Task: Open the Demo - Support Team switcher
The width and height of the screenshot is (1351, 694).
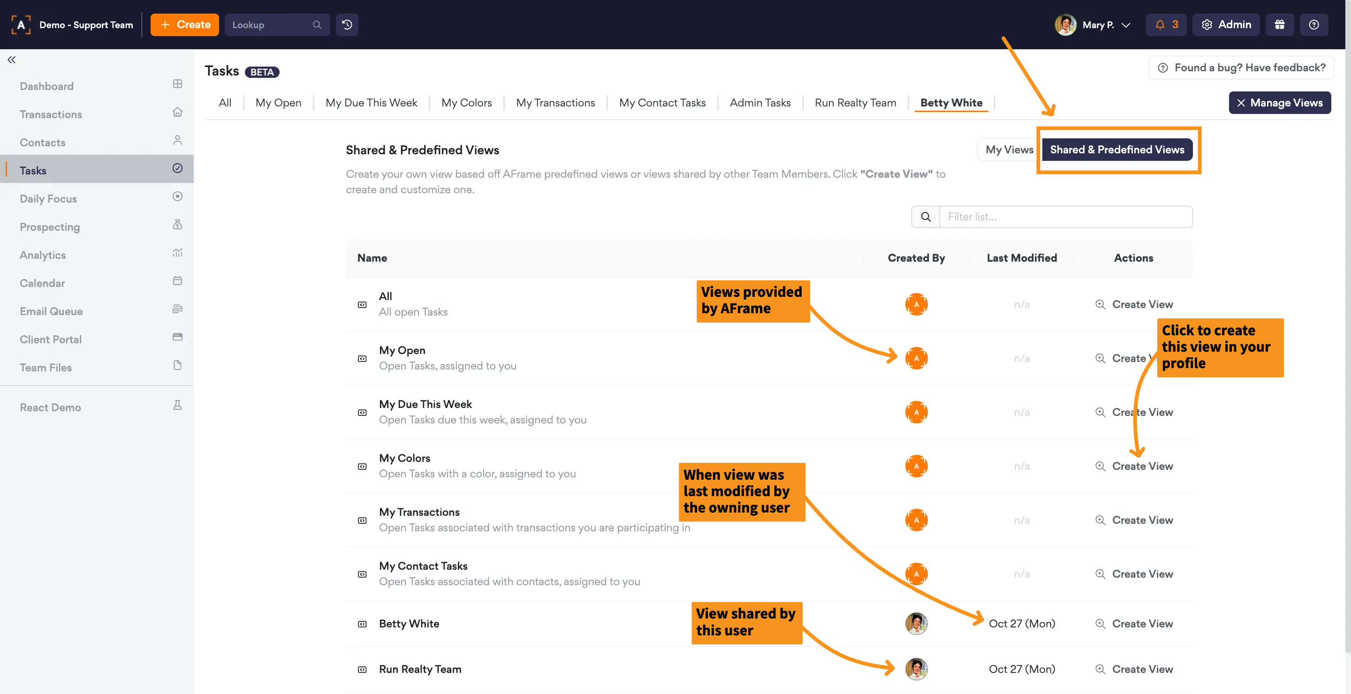Action: (86, 25)
